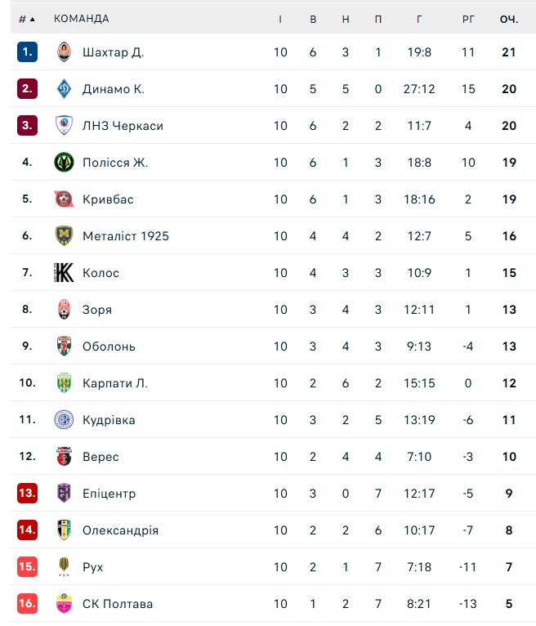This screenshot has width=536, height=626.
Task: Click the Polissia Zh. team emblem
Action: [x=64, y=163]
